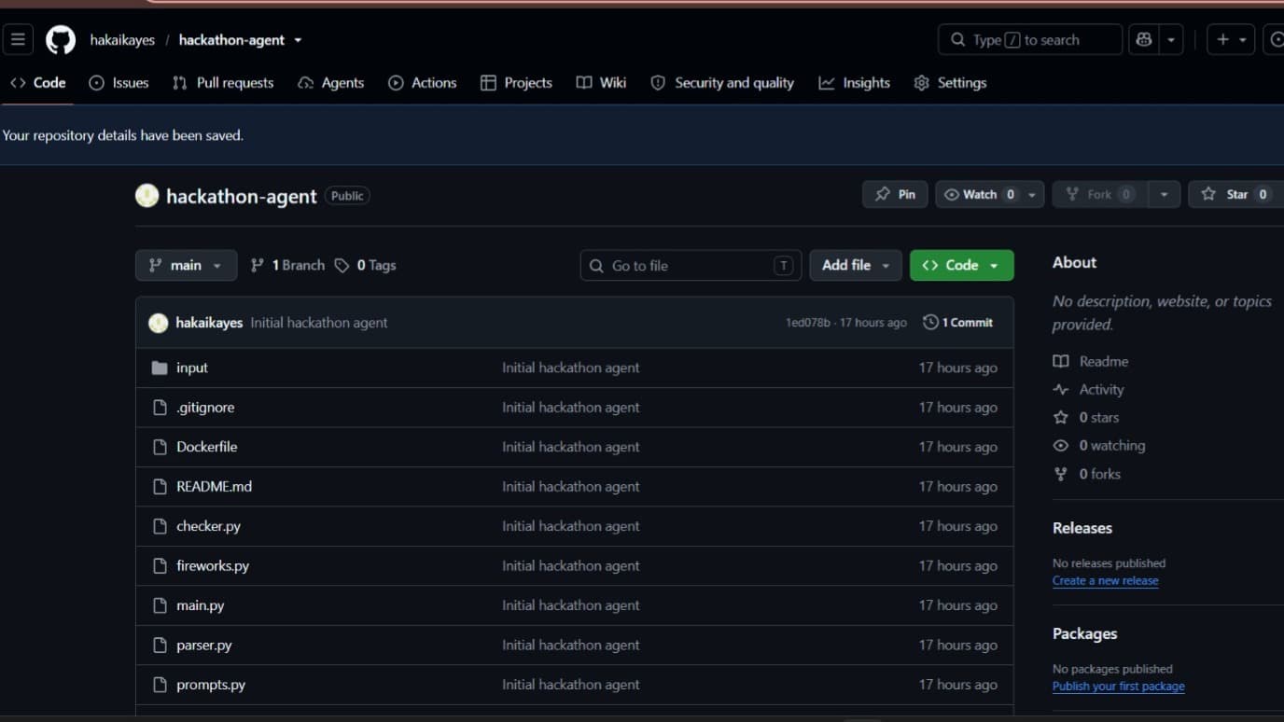Click hakaikayes avatar in latest commit row
The image size is (1284, 722).
159,323
